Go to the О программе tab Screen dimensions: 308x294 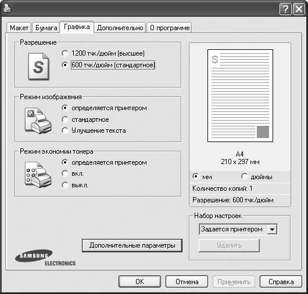[x=169, y=28]
